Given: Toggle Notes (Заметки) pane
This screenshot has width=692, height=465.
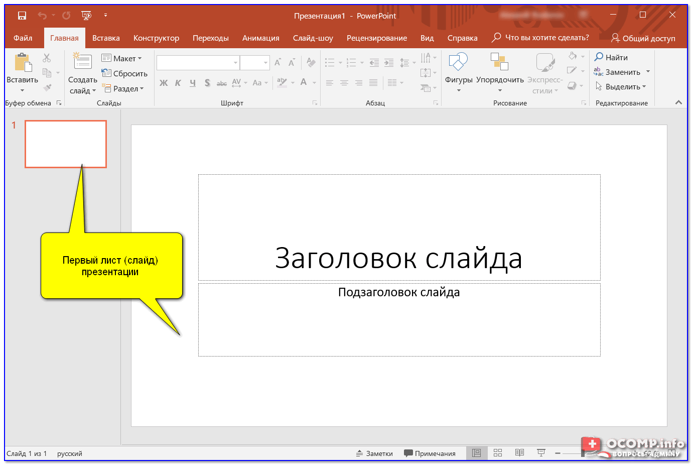Looking at the screenshot, I should click(374, 453).
